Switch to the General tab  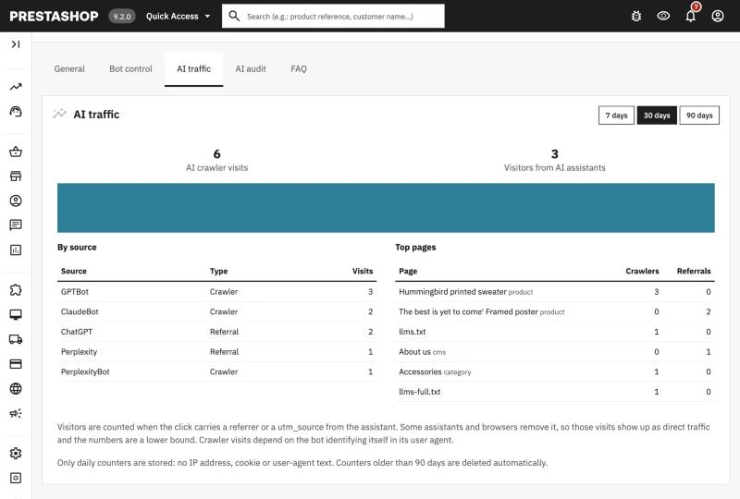pyautogui.click(x=69, y=69)
